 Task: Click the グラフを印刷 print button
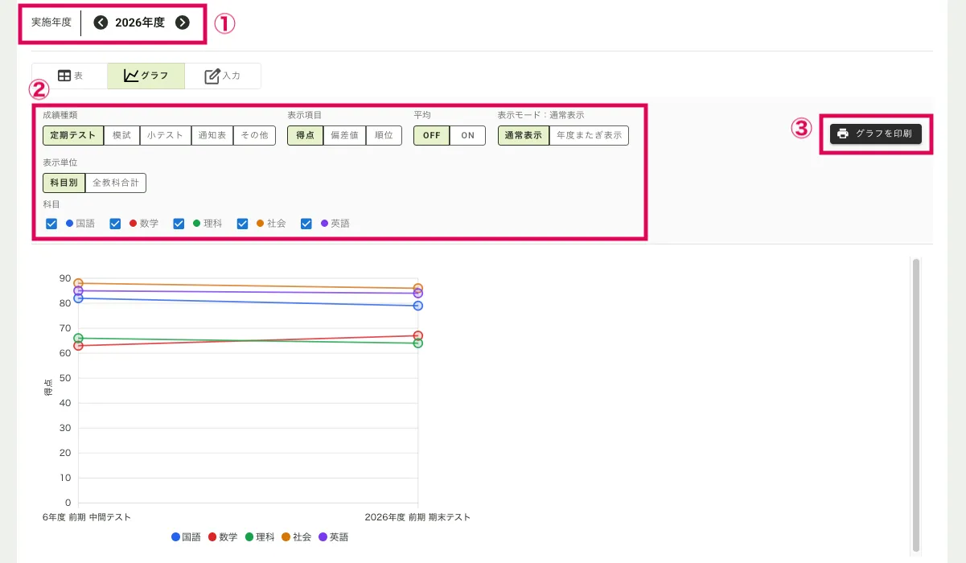coord(875,134)
